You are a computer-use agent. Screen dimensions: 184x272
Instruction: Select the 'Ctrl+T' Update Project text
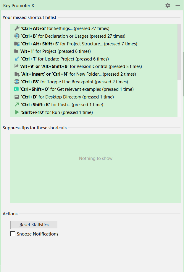click(65, 59)
